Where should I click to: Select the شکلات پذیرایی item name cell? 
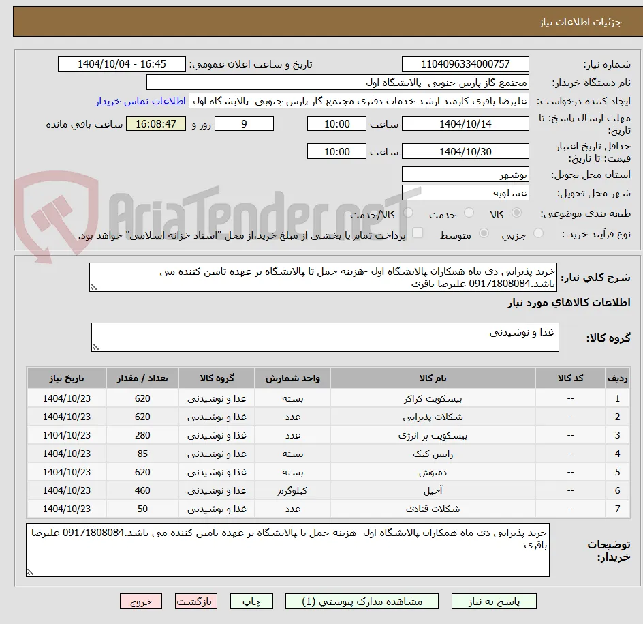pyautogui.click(x=433, y=417)
